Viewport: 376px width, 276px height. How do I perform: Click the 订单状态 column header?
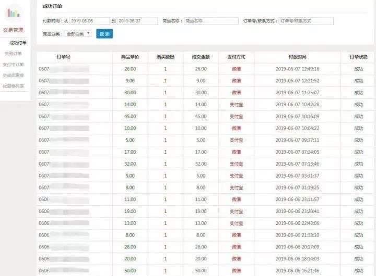click(x=358, y=57)
